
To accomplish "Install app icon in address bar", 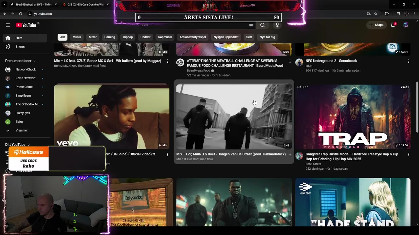I will pyautogui.click(x=369, y=14).
